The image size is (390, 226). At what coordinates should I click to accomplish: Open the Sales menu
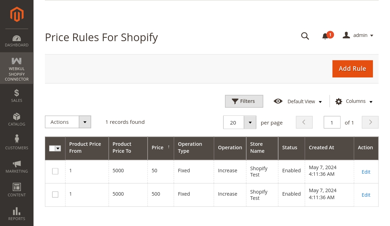click(x=17, y=96)
